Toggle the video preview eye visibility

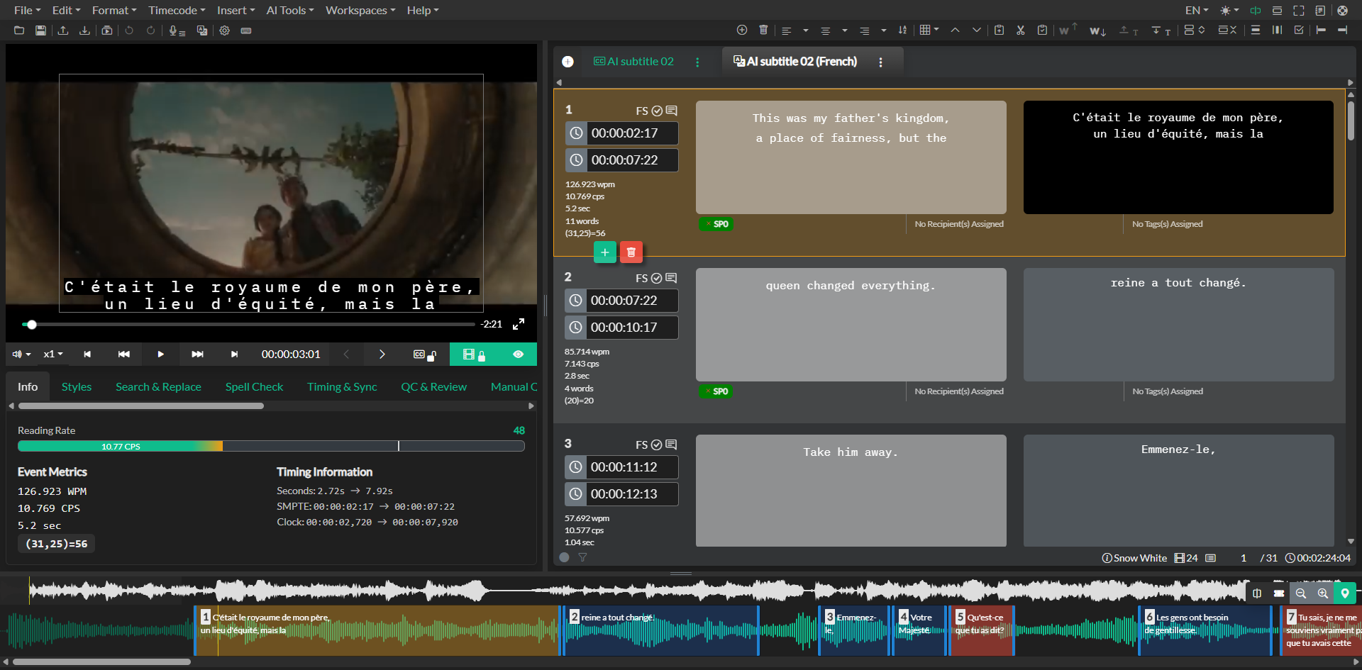(518, 354)
